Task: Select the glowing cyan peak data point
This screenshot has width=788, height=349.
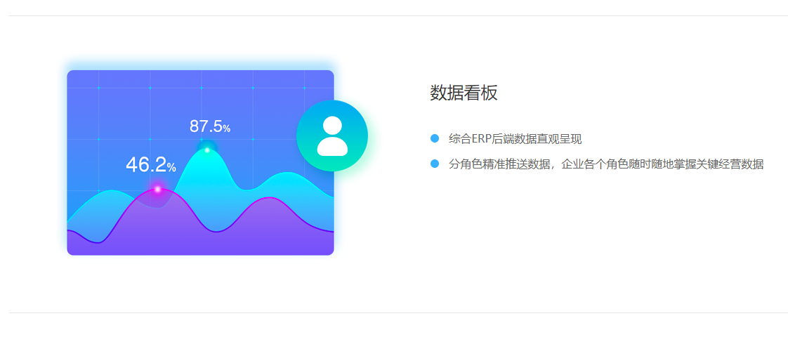Action: tap(207, 150)
